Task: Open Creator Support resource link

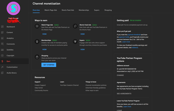Action: (40, 85)
